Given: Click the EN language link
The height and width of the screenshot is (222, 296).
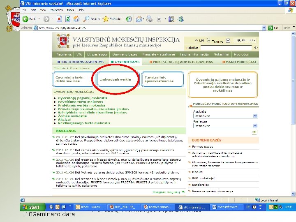Looking at the screenshot, I should point(201,40).
